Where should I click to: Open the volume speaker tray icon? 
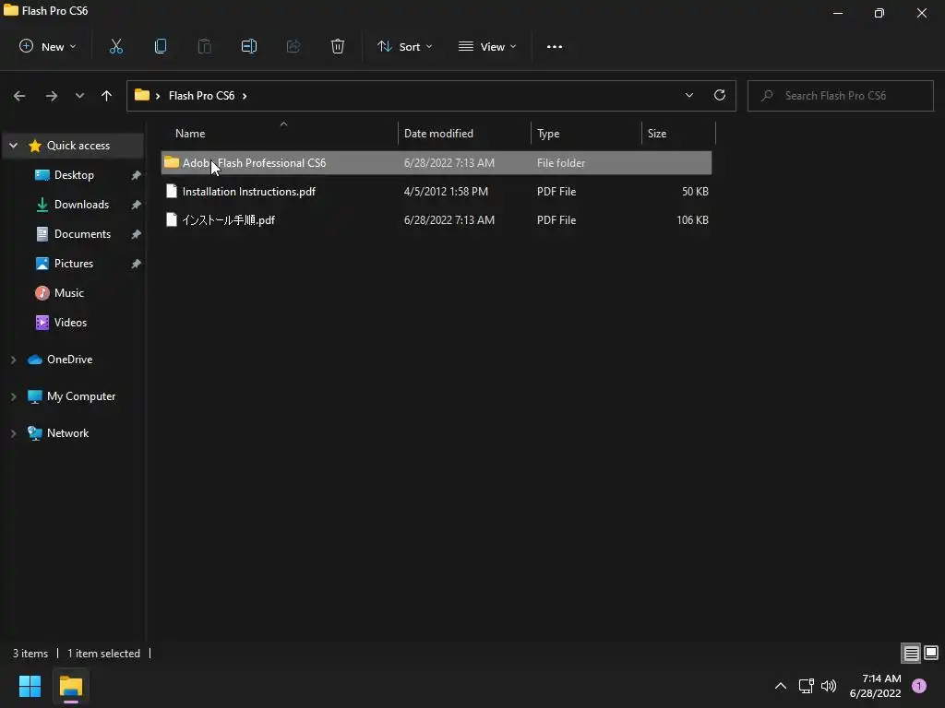[x=829, y=686]
